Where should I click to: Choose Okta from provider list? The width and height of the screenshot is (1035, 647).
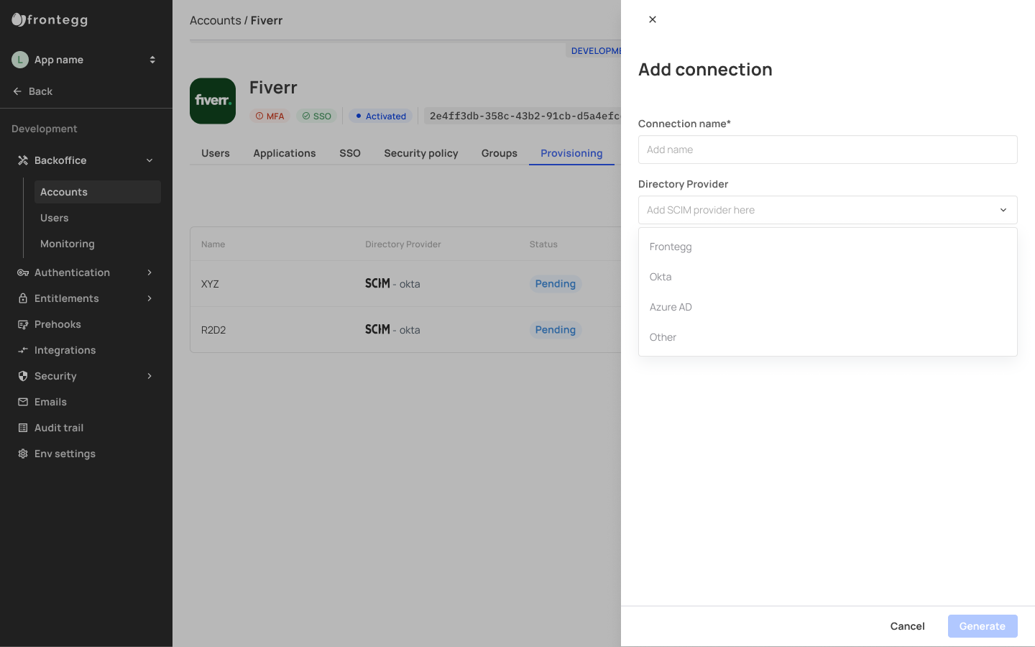[828, 277]
